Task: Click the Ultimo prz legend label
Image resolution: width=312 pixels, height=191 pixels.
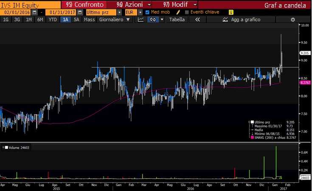Action: tap(262, 122)
